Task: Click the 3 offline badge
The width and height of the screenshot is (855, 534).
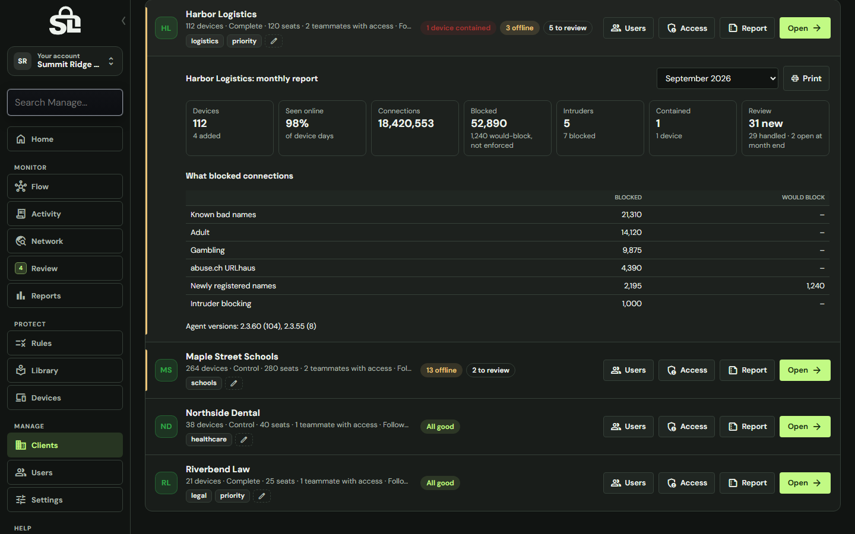Action: (520, 28)
